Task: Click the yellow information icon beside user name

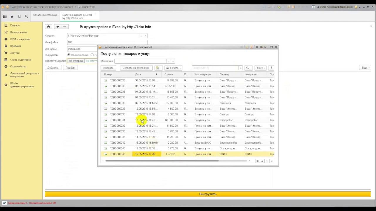Action: [x=356, y=7]
